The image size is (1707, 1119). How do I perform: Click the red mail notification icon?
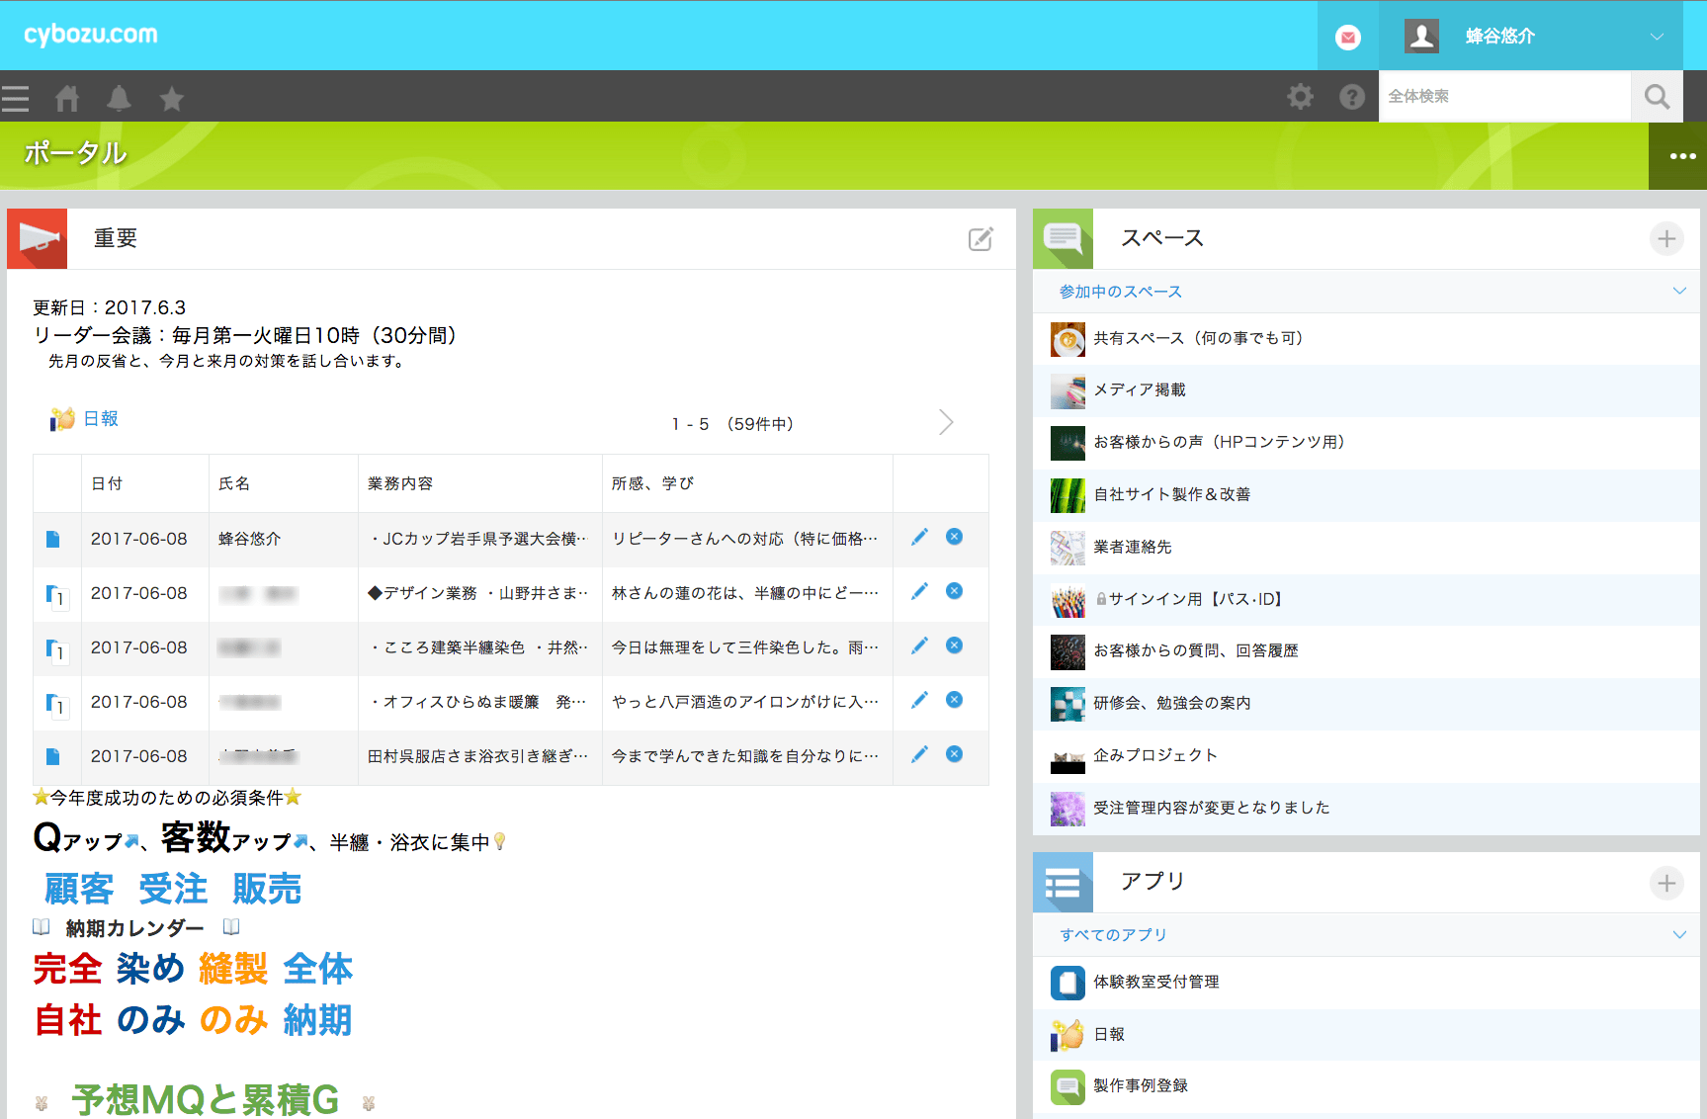click(x=1347, y=38)
